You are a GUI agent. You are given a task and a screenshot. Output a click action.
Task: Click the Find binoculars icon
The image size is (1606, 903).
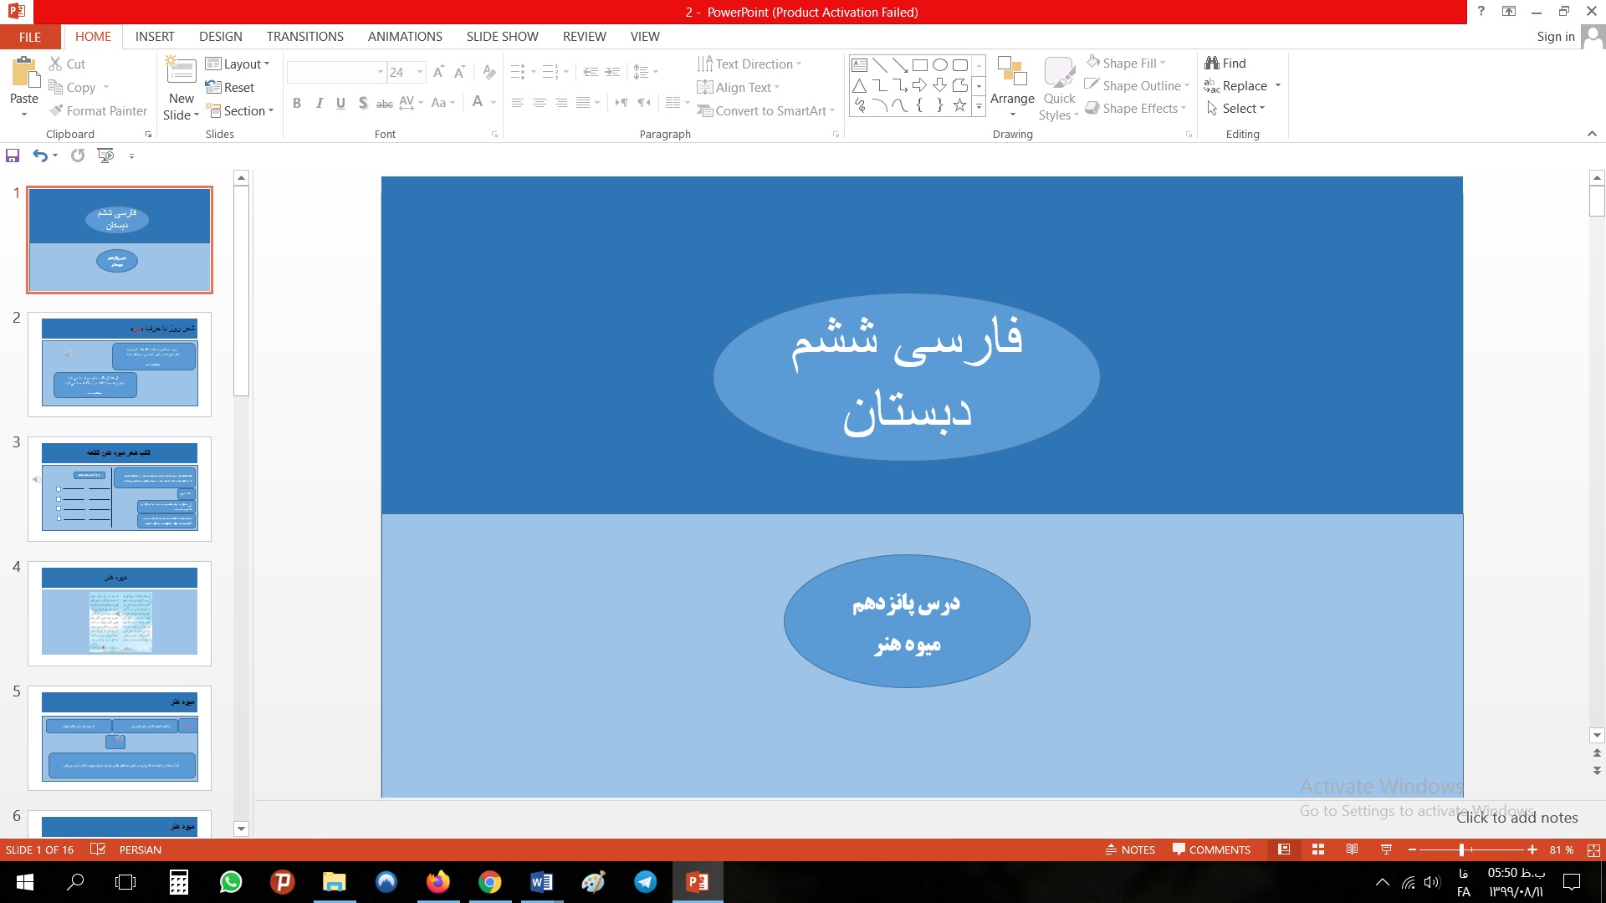pos(1211,63)
